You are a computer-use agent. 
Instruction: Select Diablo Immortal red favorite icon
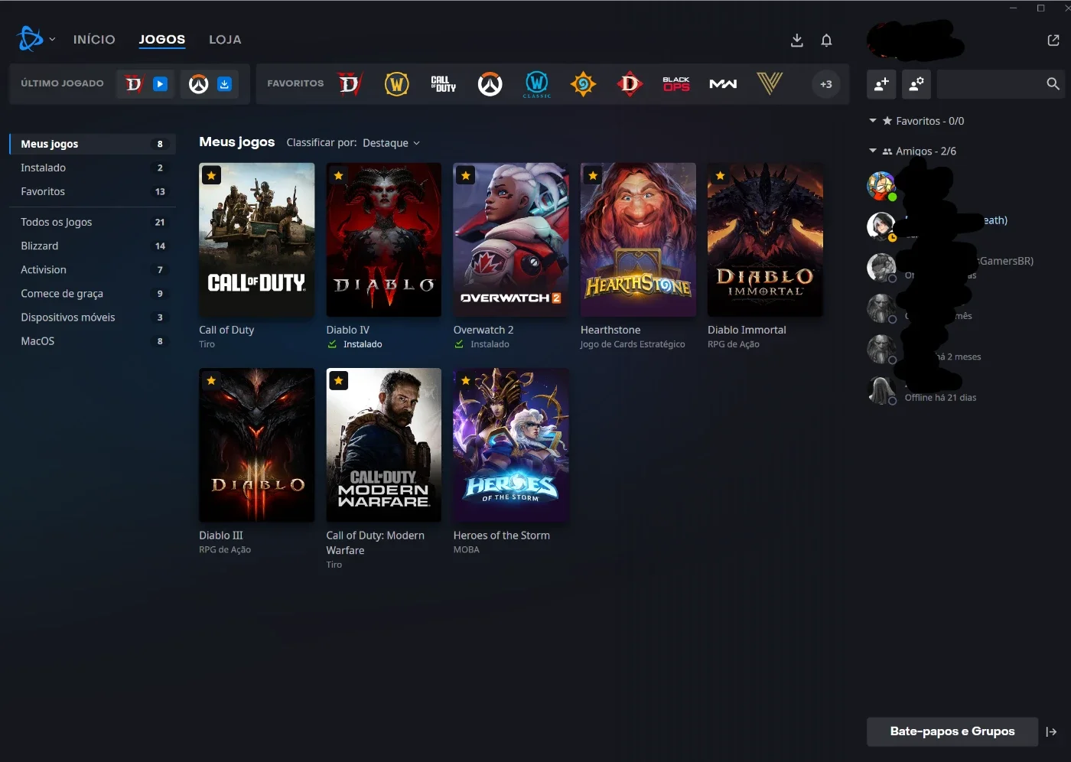[x=630, y=83]
